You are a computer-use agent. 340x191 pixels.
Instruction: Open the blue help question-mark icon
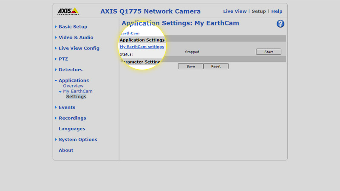coord(280,24)
